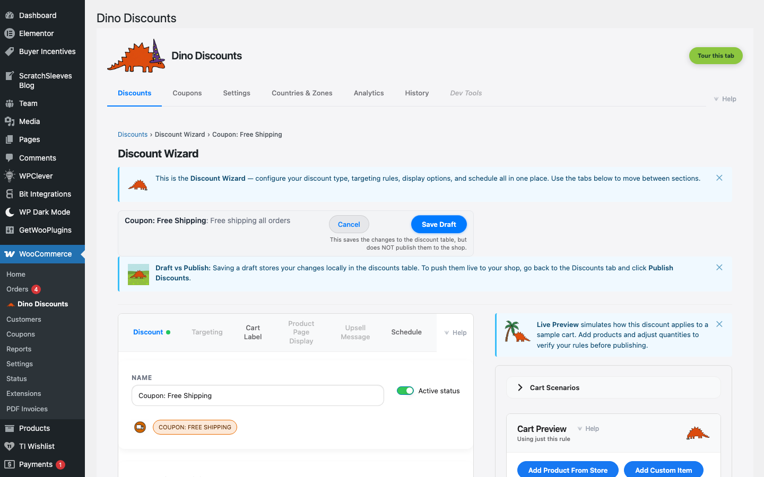
Task: Click the Comments bubble icon
Action: point(10,158)
